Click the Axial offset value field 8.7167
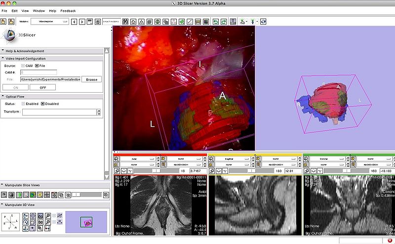395x244 pixels. [x=198, y=171]
